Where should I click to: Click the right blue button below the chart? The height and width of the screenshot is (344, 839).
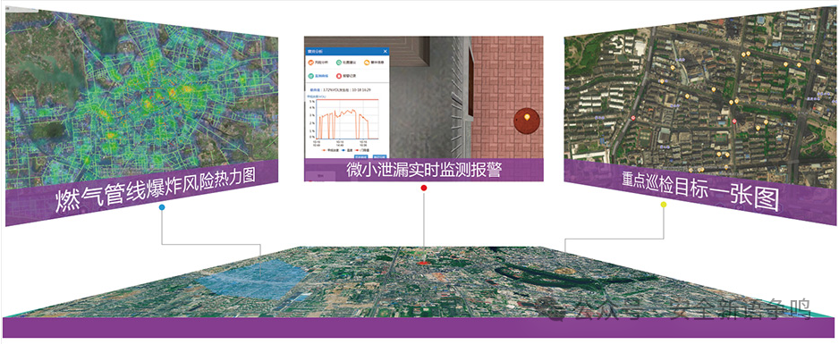tap(379, 156)
